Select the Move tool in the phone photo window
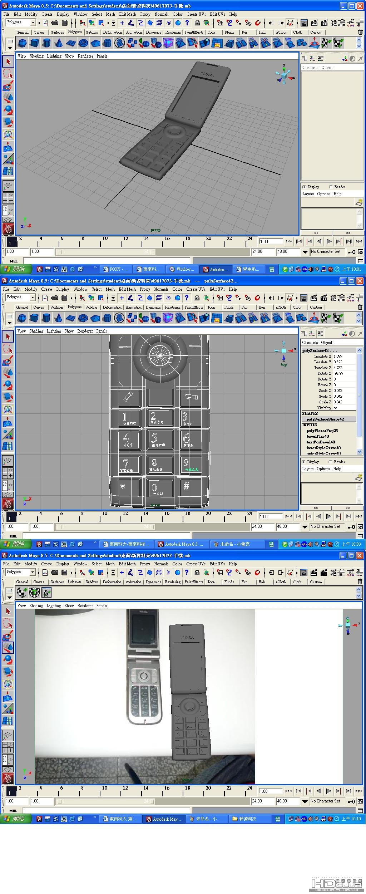This screenshot has height=894, width=366. pyautogui.click(x=8, y=648)
